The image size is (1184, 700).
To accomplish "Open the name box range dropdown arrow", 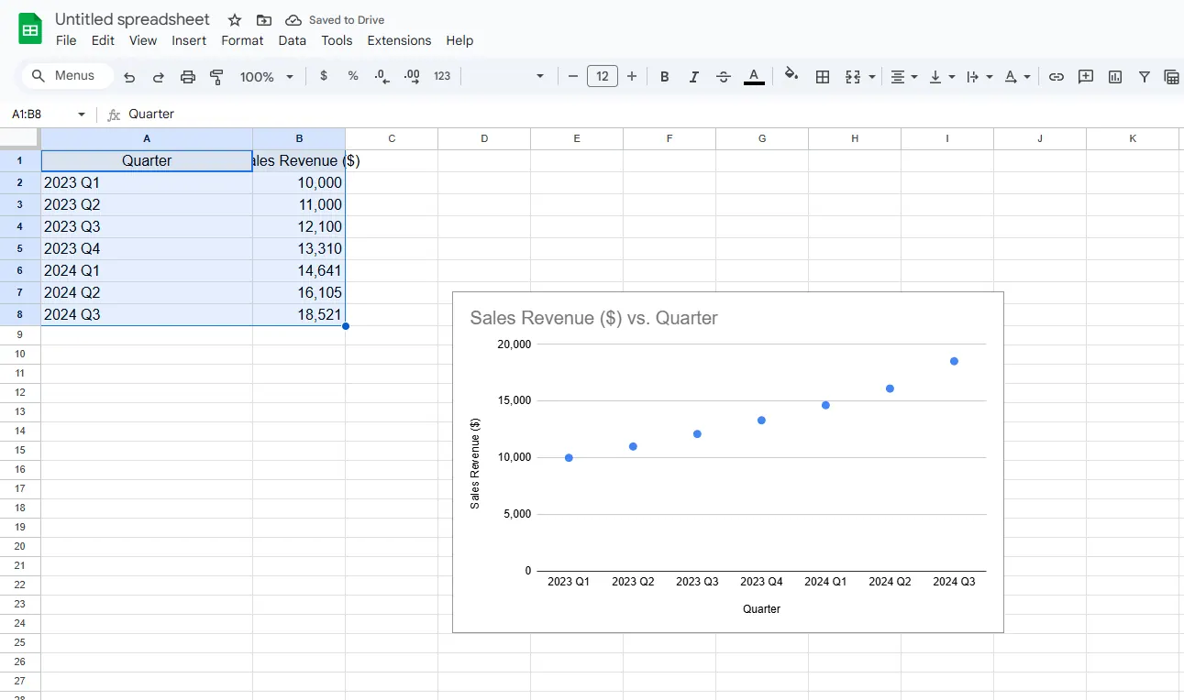I will (82, 115).
